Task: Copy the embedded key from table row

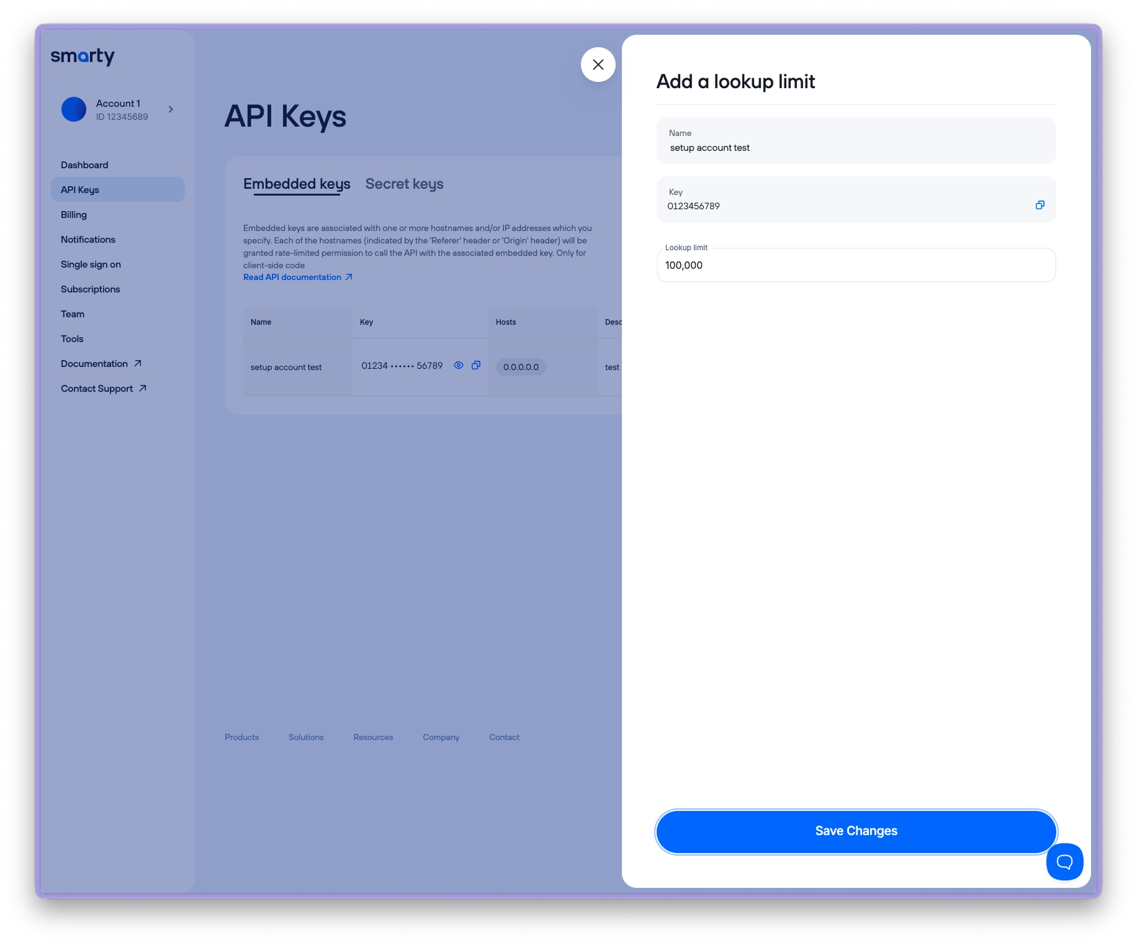Action: click(x=476, y=366)
